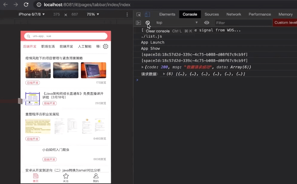Click the magnifier icon in app search bar
The width and height of the screenshot is (297, 184).
pyautogui.click(x=28, y=36)
